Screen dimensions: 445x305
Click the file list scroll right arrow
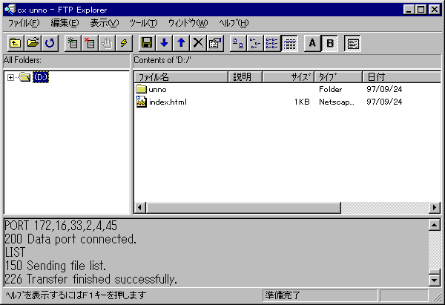[435, 208]
